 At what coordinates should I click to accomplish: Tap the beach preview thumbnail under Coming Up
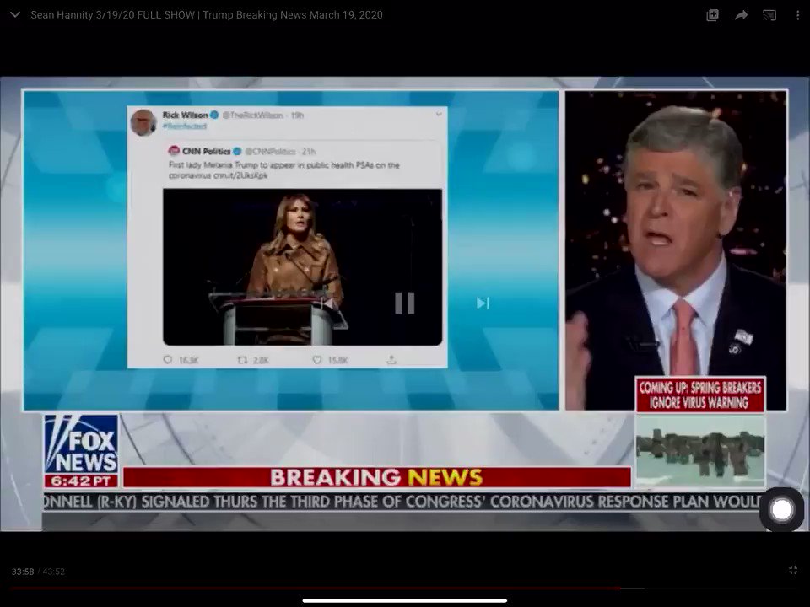pos(700,450)
